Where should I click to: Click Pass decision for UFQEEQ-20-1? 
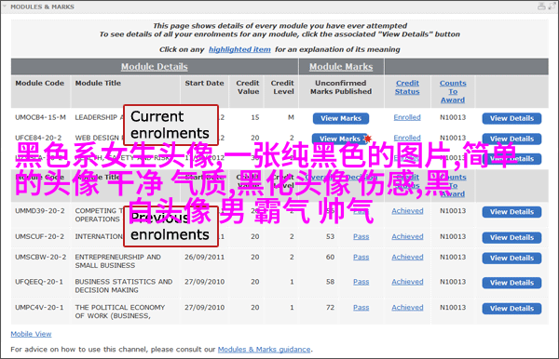coord(361,282)
